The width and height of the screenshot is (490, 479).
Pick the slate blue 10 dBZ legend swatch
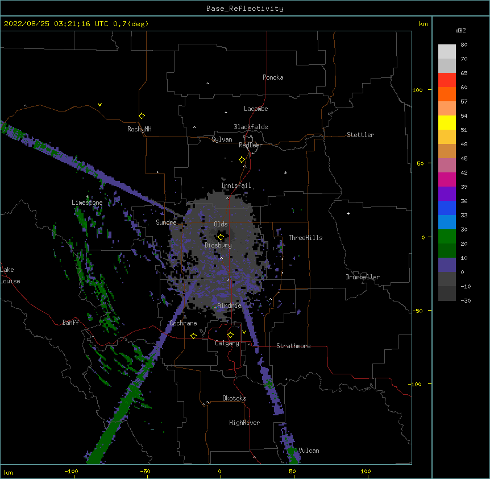coord(447,265)
